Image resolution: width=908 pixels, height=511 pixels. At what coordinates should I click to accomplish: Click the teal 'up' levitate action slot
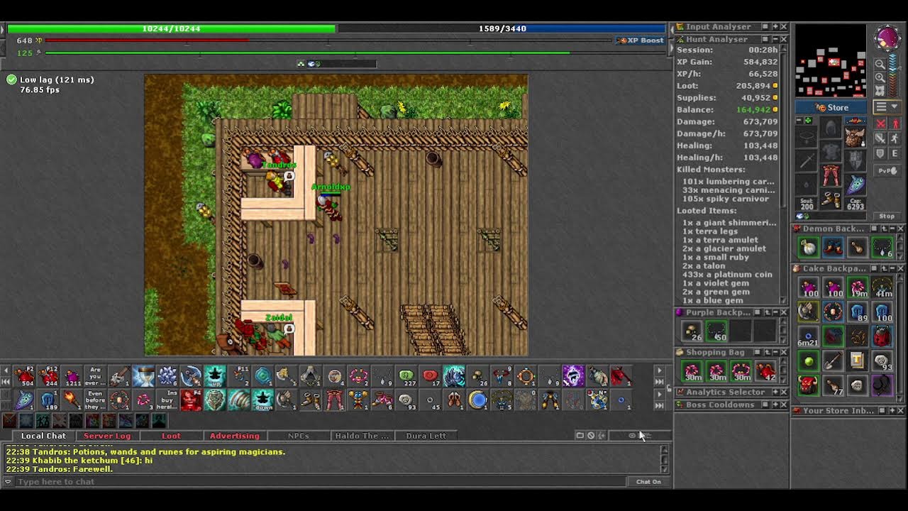[215, 376]
